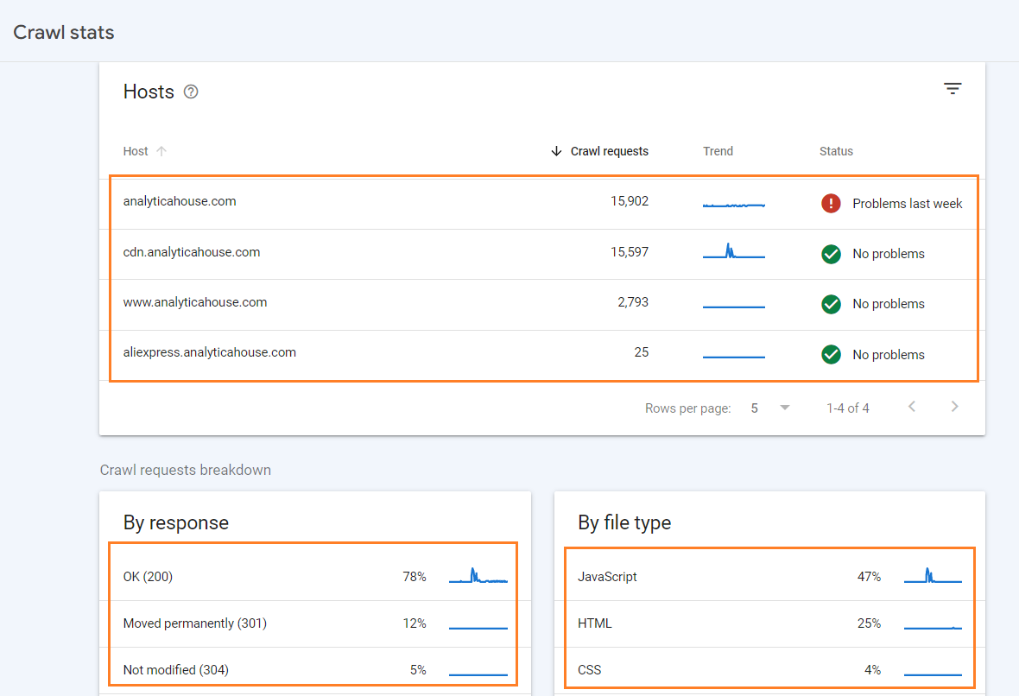Open the OK (200) response row
This screenshot has height=696, width=1019.
pyautogui.click(x=314, y=577)
